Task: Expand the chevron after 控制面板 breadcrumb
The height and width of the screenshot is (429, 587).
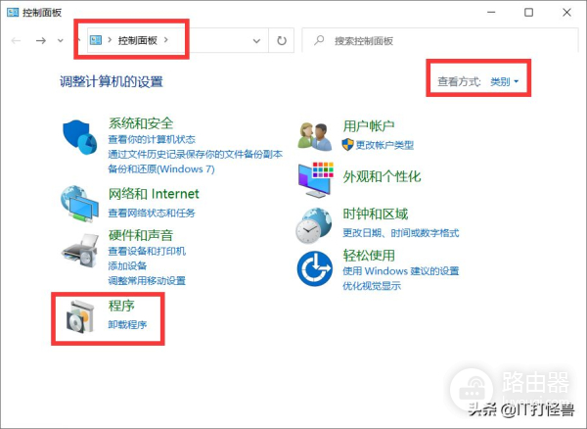Action: [x=166, y=40]
